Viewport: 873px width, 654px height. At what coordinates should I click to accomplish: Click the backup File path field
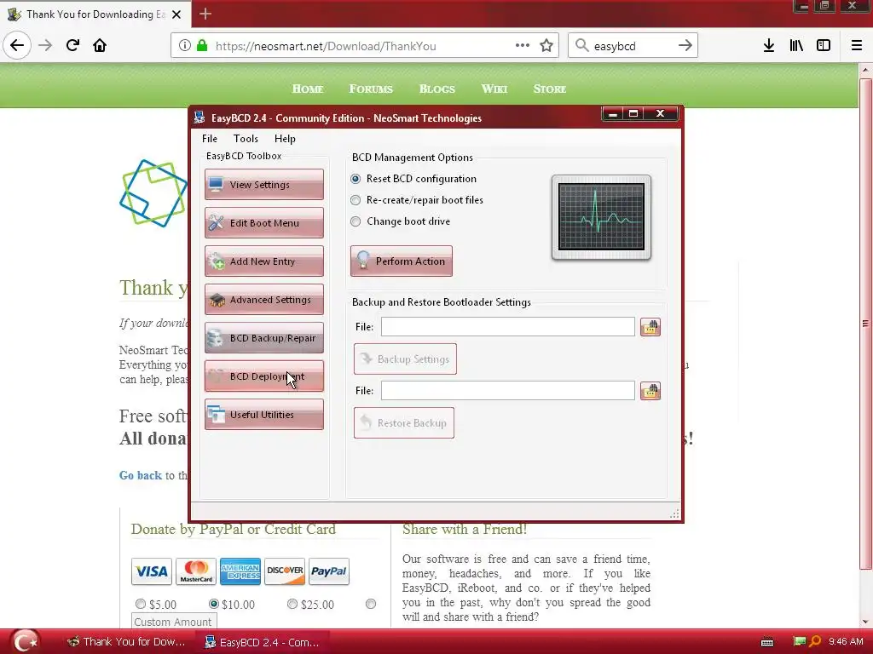point(508,326)
